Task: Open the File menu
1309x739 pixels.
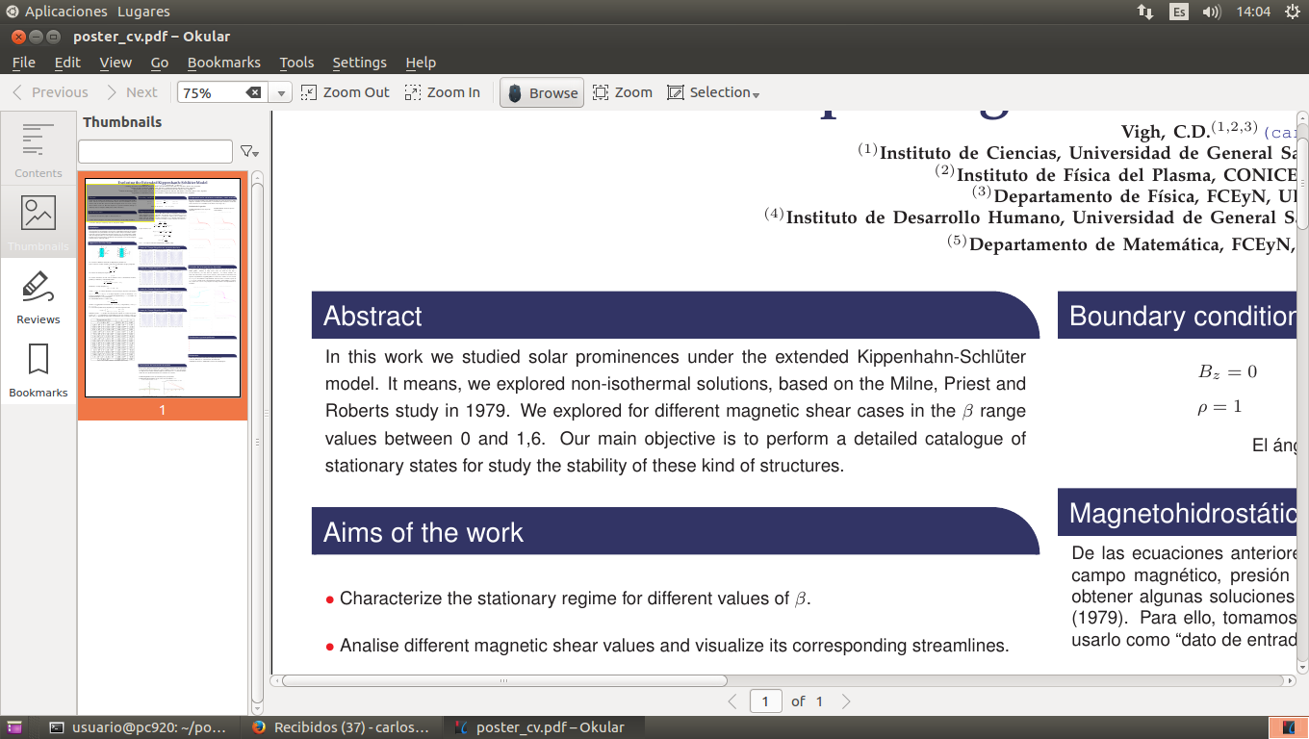Action: 23,63
